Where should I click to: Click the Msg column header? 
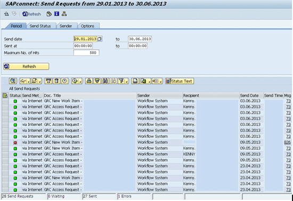pyautogui.click(x=287, y=96)
